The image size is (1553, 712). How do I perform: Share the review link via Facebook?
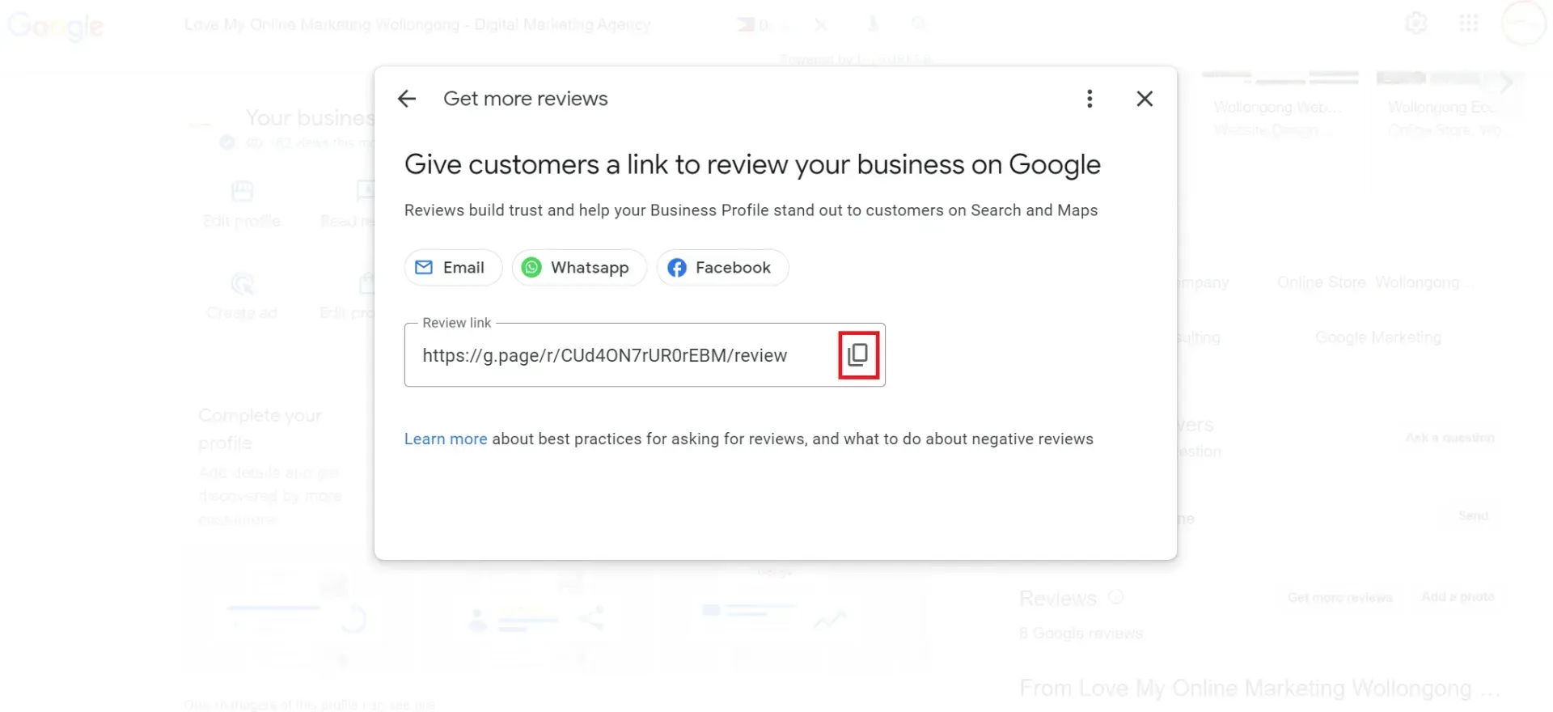[x=722, y=268]
